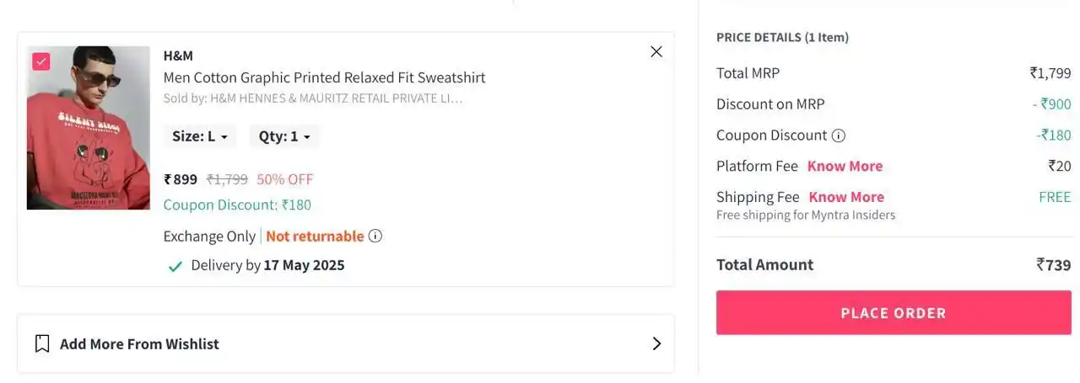
Task: Click the Sold by H&M seller text
Action: (x=313, y=98)
